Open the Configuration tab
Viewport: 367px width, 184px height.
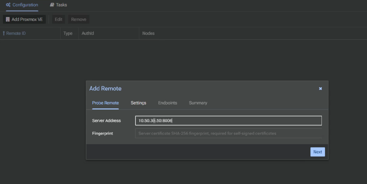(25, 5)
